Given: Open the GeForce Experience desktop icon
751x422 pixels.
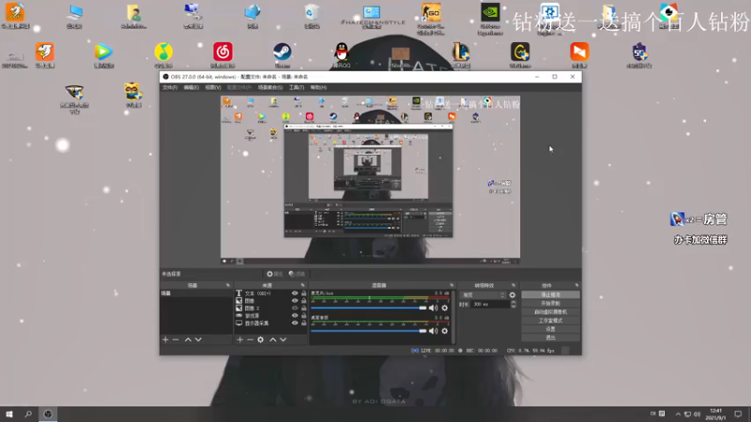Looking at the screenshot, I should click(490, 18).
